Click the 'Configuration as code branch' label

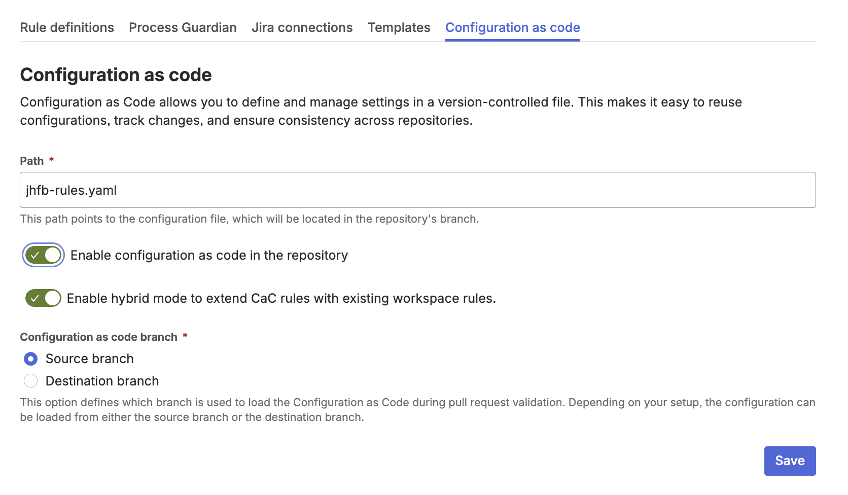pos(99,337)
